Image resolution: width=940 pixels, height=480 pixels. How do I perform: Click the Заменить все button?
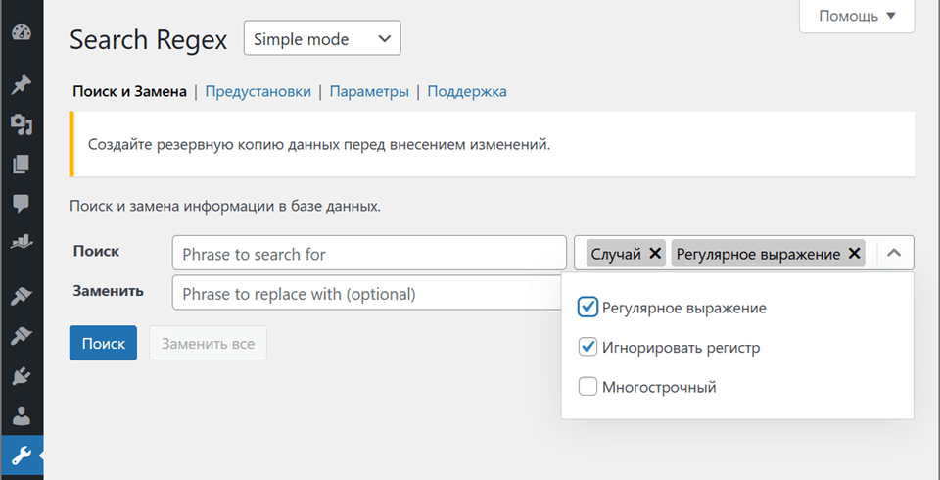(x=208, y=343)
